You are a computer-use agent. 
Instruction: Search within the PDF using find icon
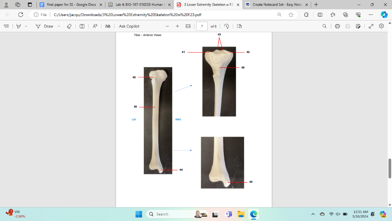point(324,26)
